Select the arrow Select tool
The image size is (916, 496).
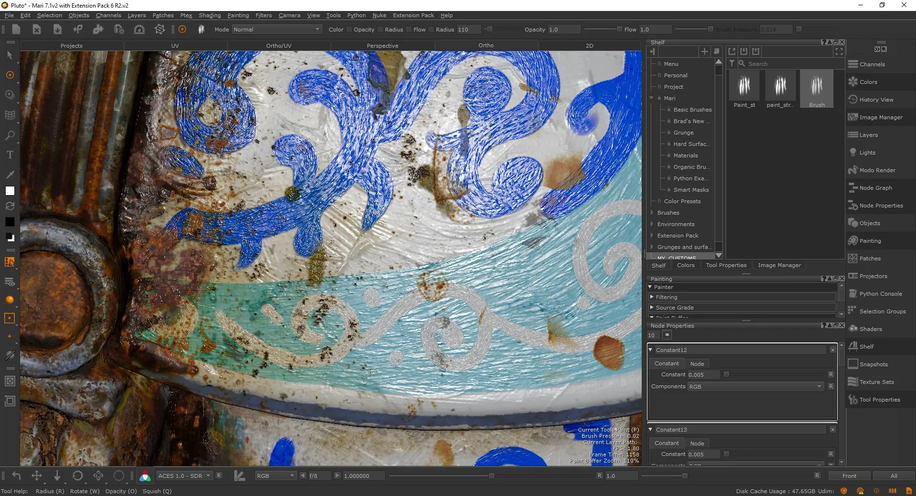pos(10,55)
